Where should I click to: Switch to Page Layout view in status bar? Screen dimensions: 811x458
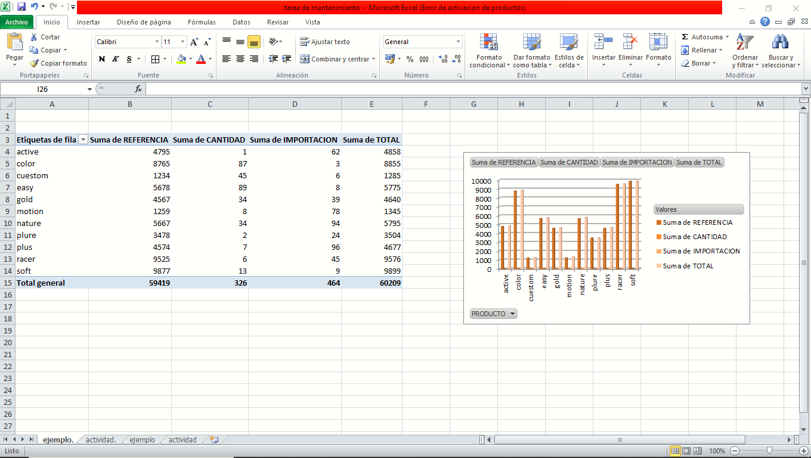click(x=686, y=451)
